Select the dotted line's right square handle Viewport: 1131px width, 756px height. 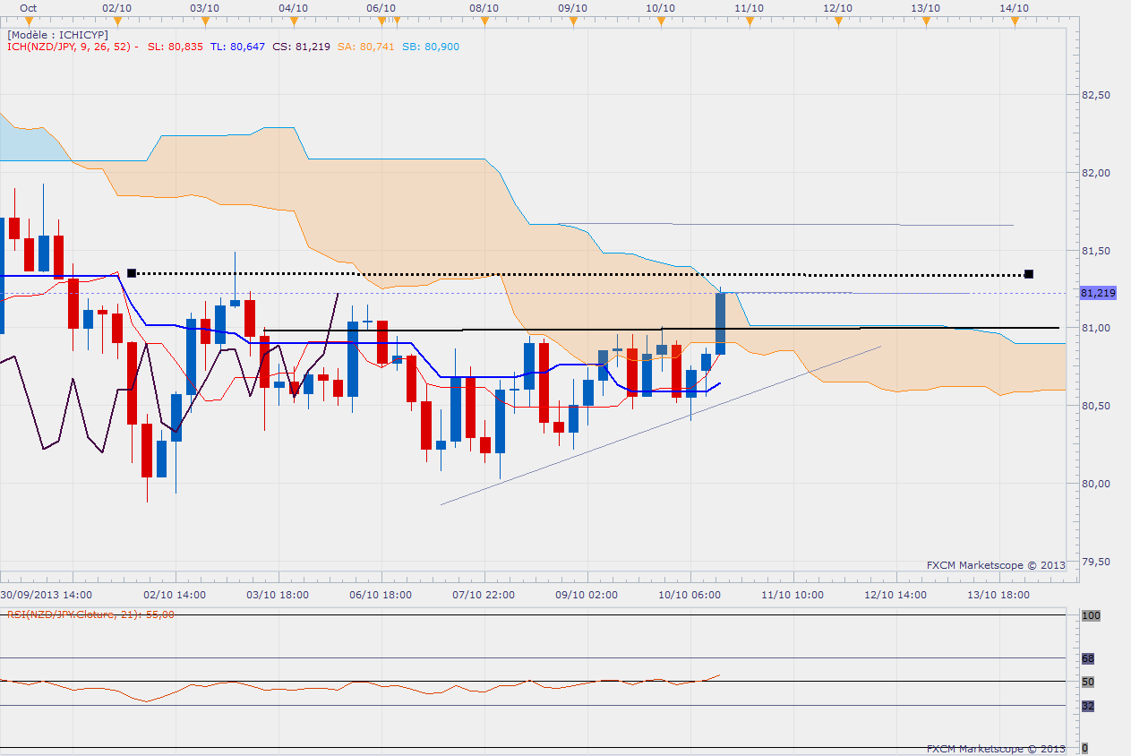pos(1029,273)
